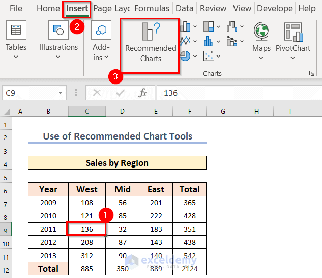Switch to the Review tab
This screenshot has width=322, height=278.
pos(213,9)
